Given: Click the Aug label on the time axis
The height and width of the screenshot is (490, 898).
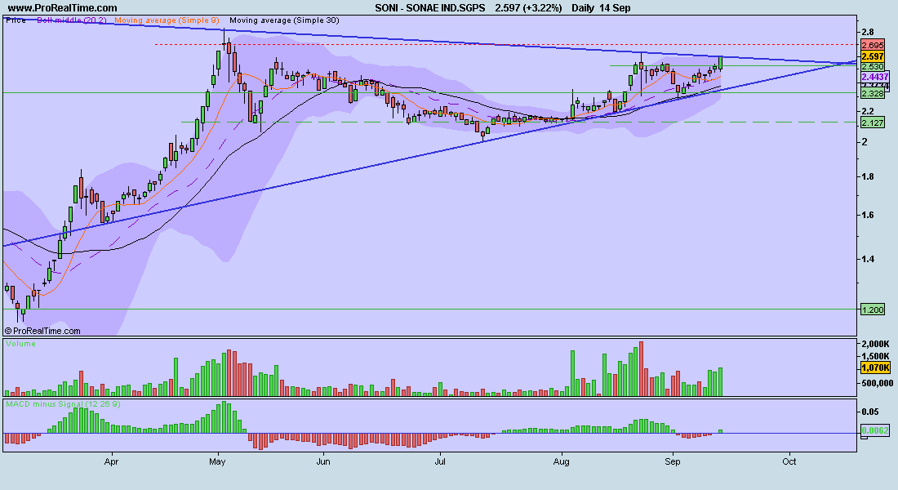Looking at the screenshot, I should [562, 461].
